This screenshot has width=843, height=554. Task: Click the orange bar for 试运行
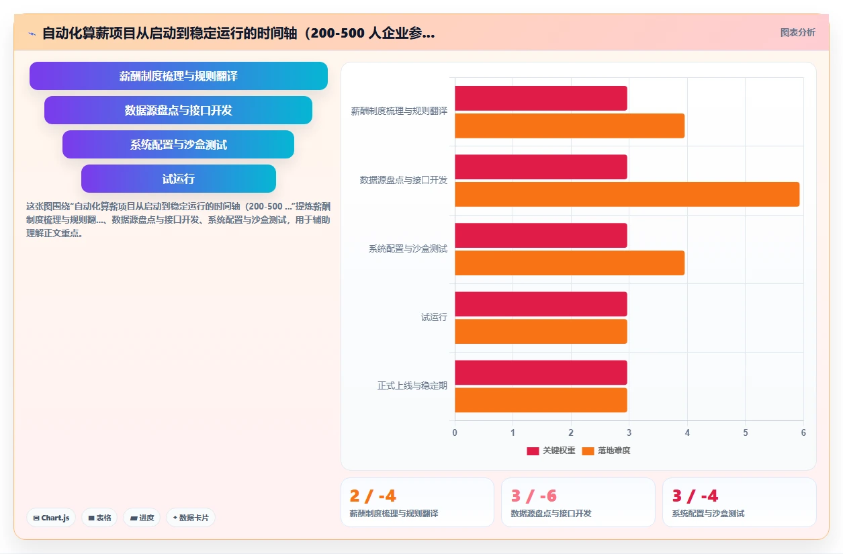[x=541, y=332]
